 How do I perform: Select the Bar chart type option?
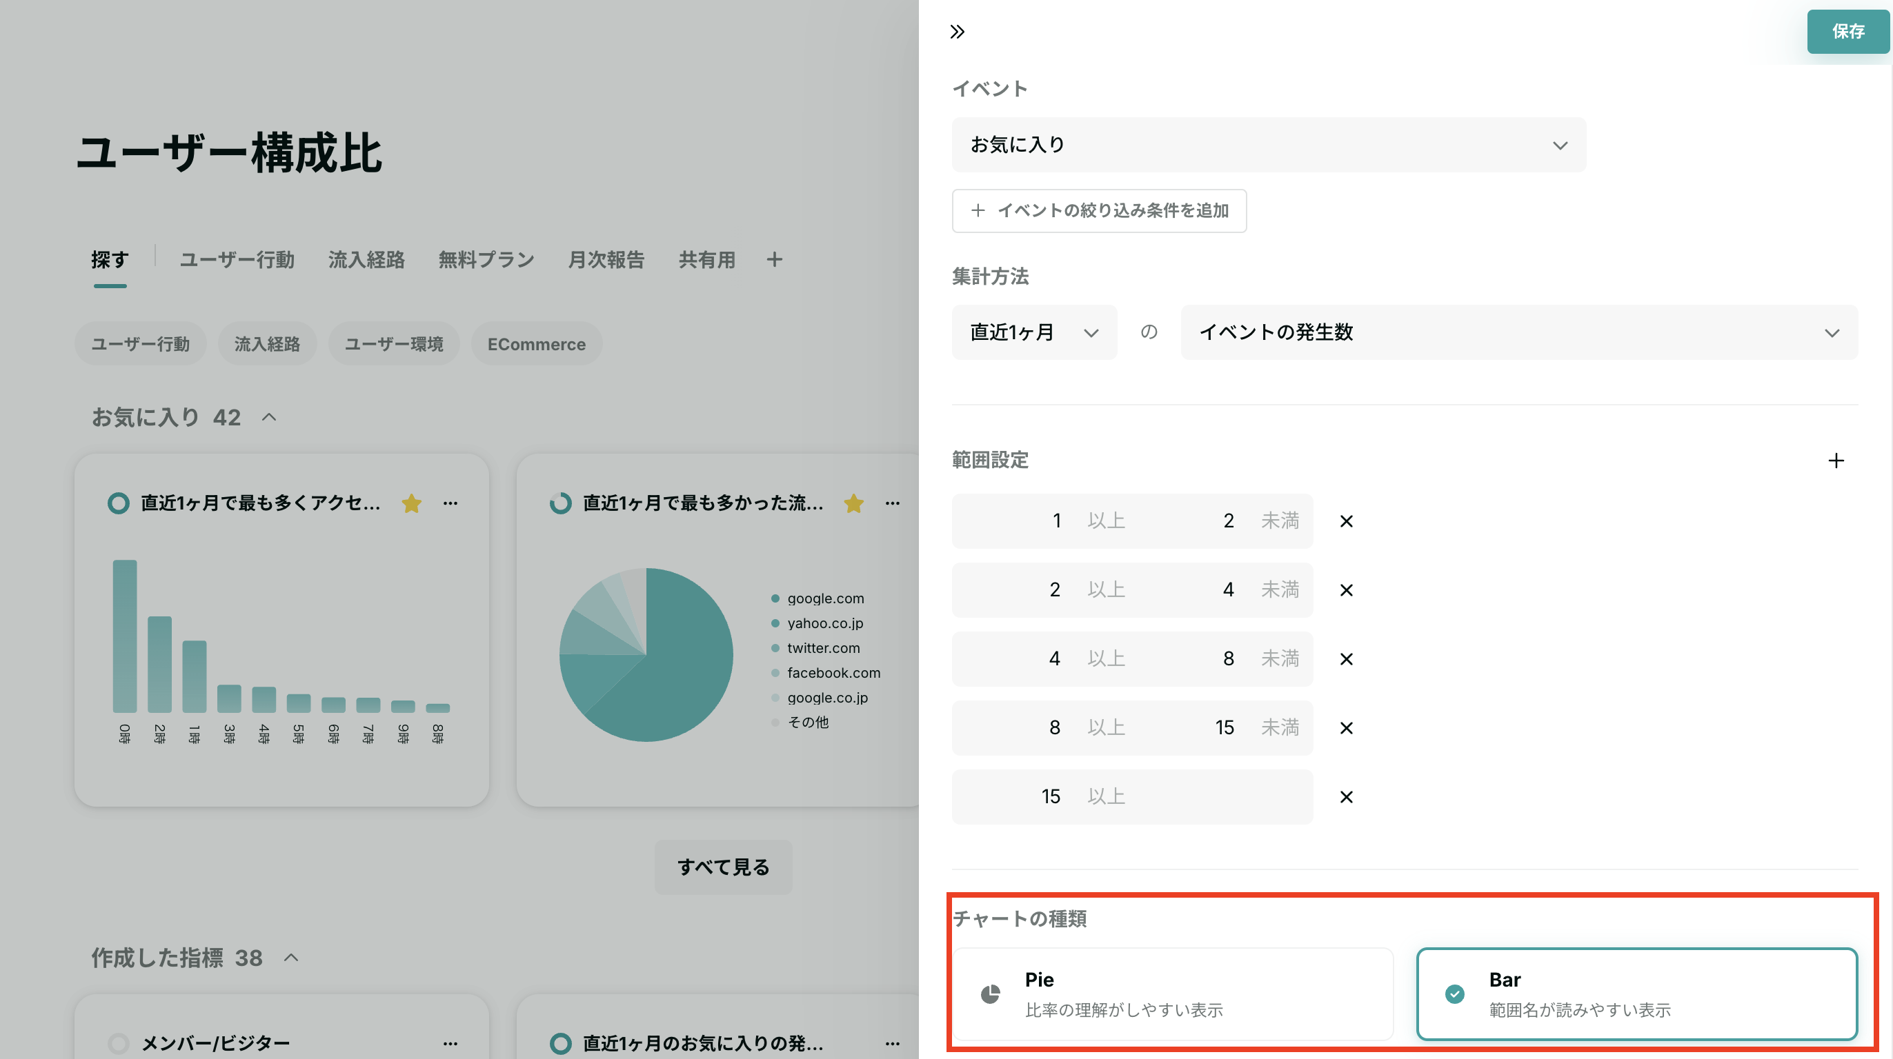1636,994
